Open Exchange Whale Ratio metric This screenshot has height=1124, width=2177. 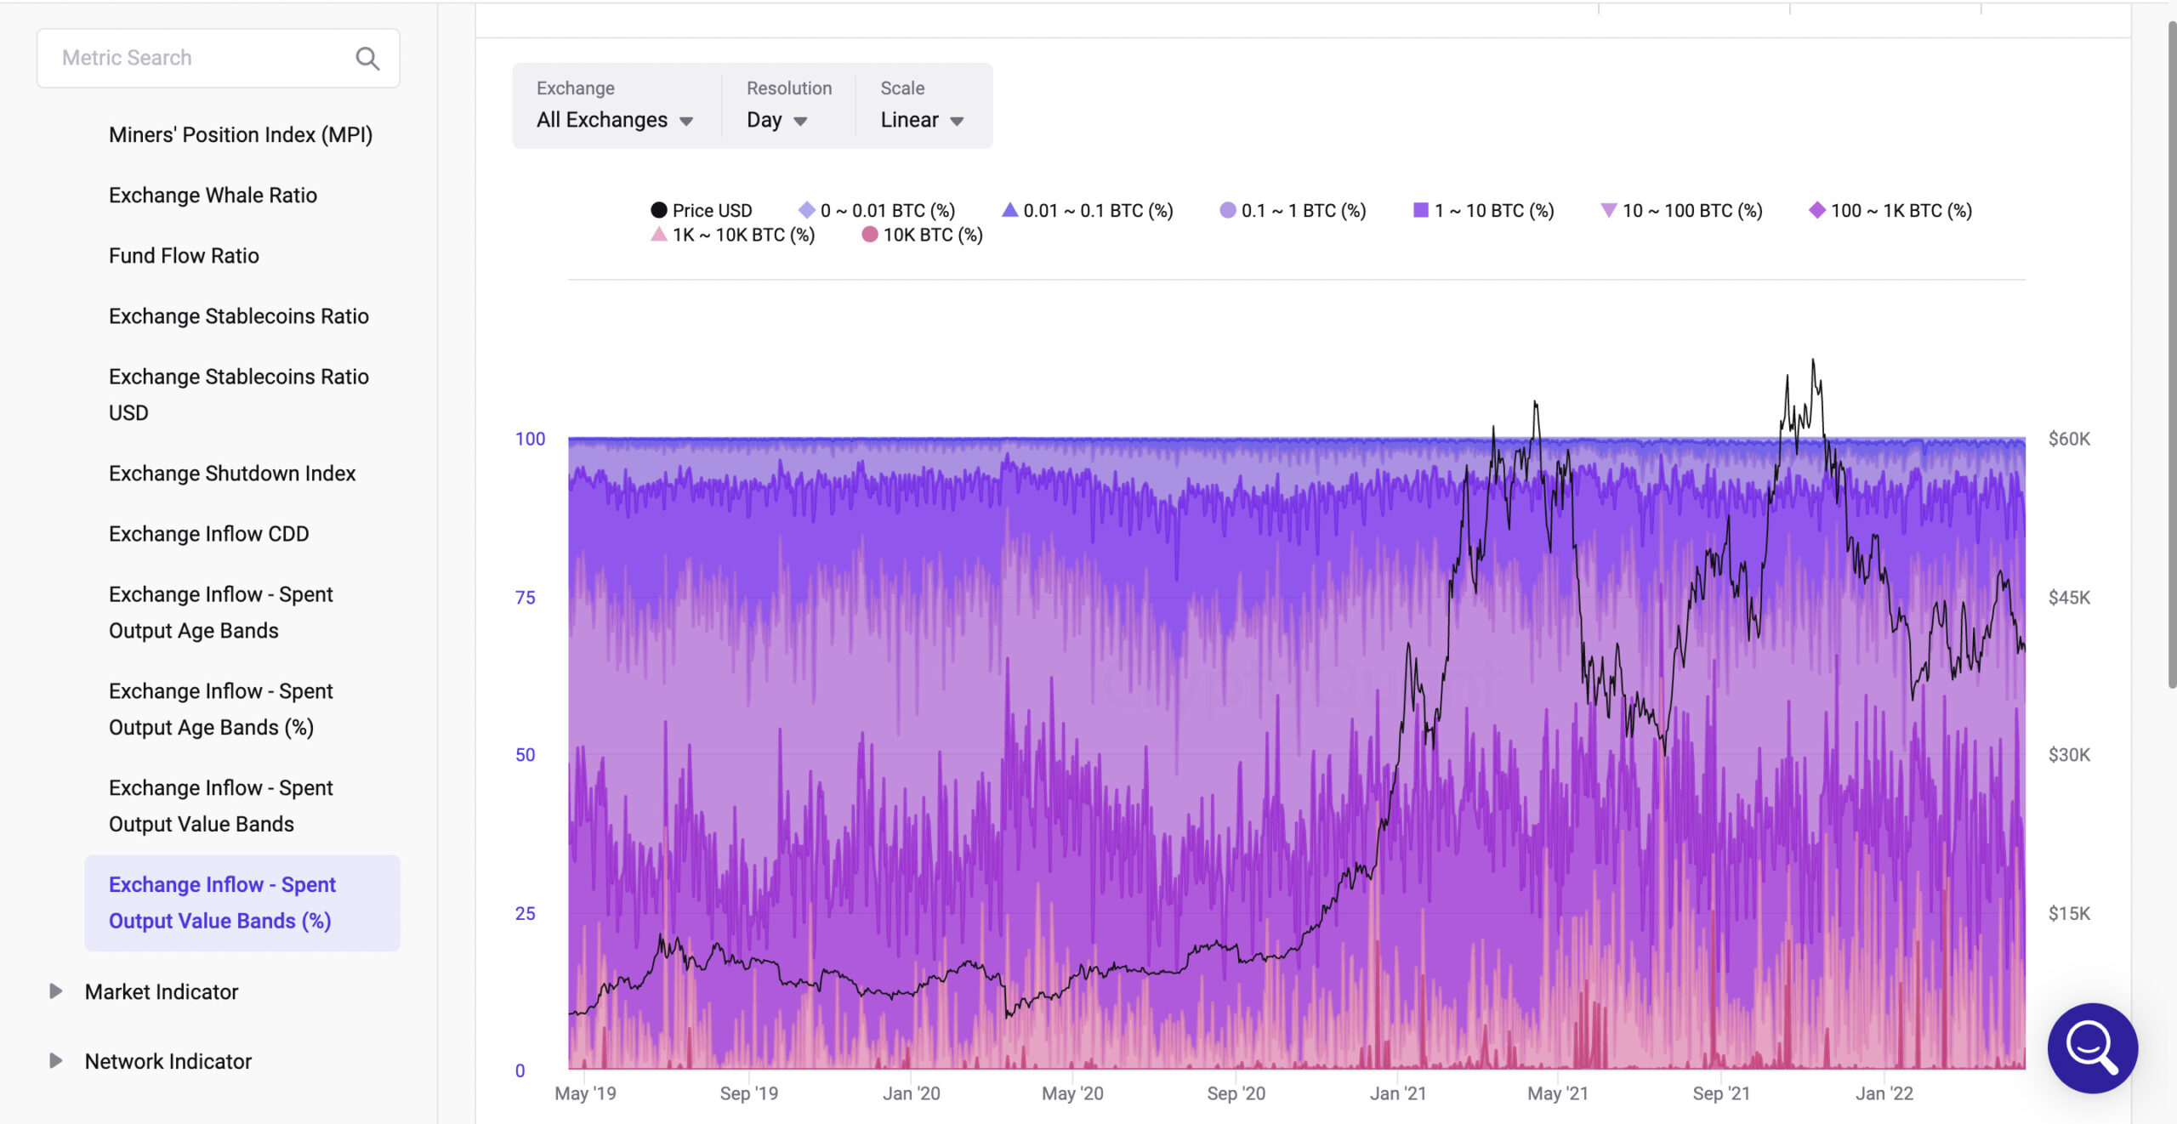point(213,195)
